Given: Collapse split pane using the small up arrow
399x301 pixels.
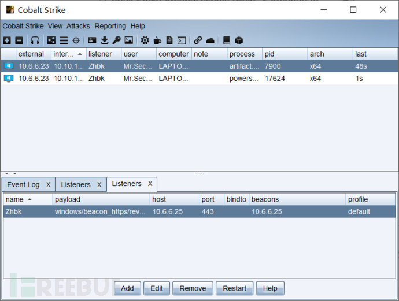Looking at the screenshot, I should click(6, 173).
